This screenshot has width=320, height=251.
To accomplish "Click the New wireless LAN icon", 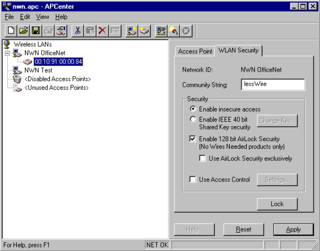I will (x=132, y=31).
